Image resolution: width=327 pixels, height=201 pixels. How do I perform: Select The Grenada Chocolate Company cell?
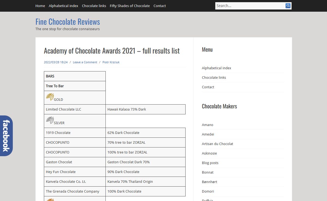click(75, 191)
